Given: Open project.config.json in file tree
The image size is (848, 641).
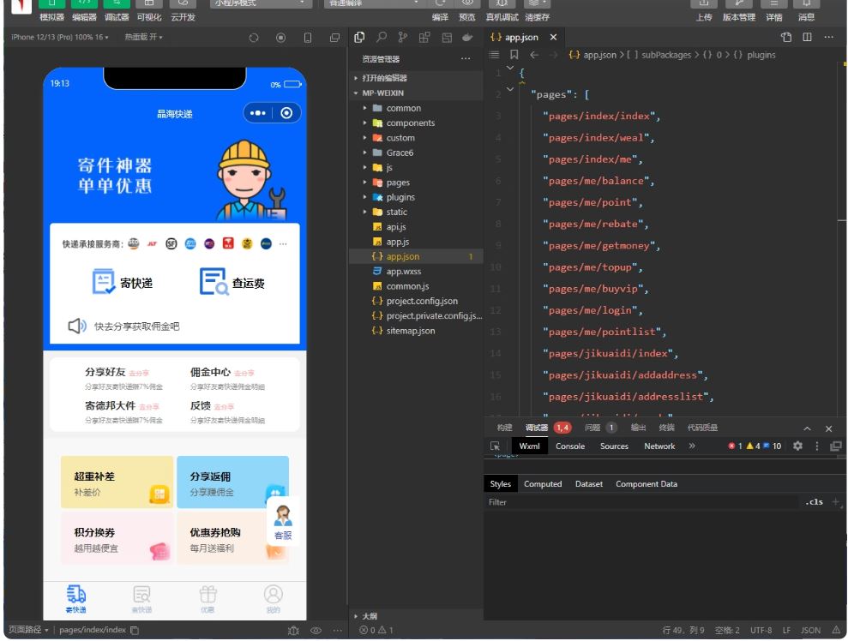Looking at the screenshot, I should [x=421, y=301].
